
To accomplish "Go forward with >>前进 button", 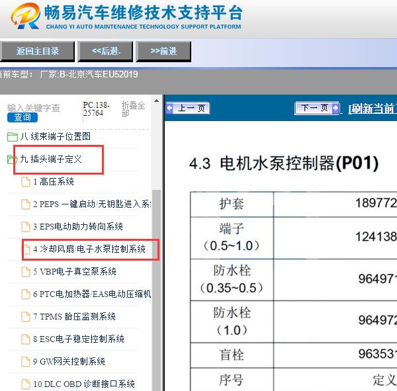I will pyautogui.click(x=163, y=52).
